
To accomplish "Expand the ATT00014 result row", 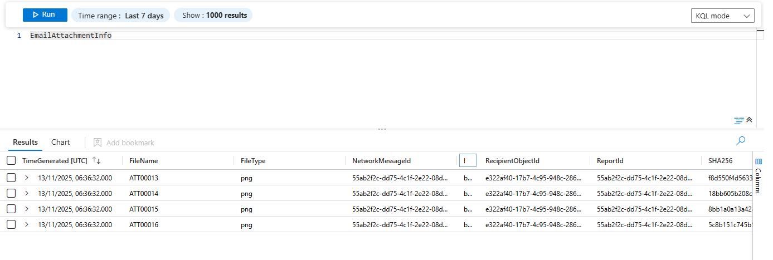I will [x=26, y=194].
